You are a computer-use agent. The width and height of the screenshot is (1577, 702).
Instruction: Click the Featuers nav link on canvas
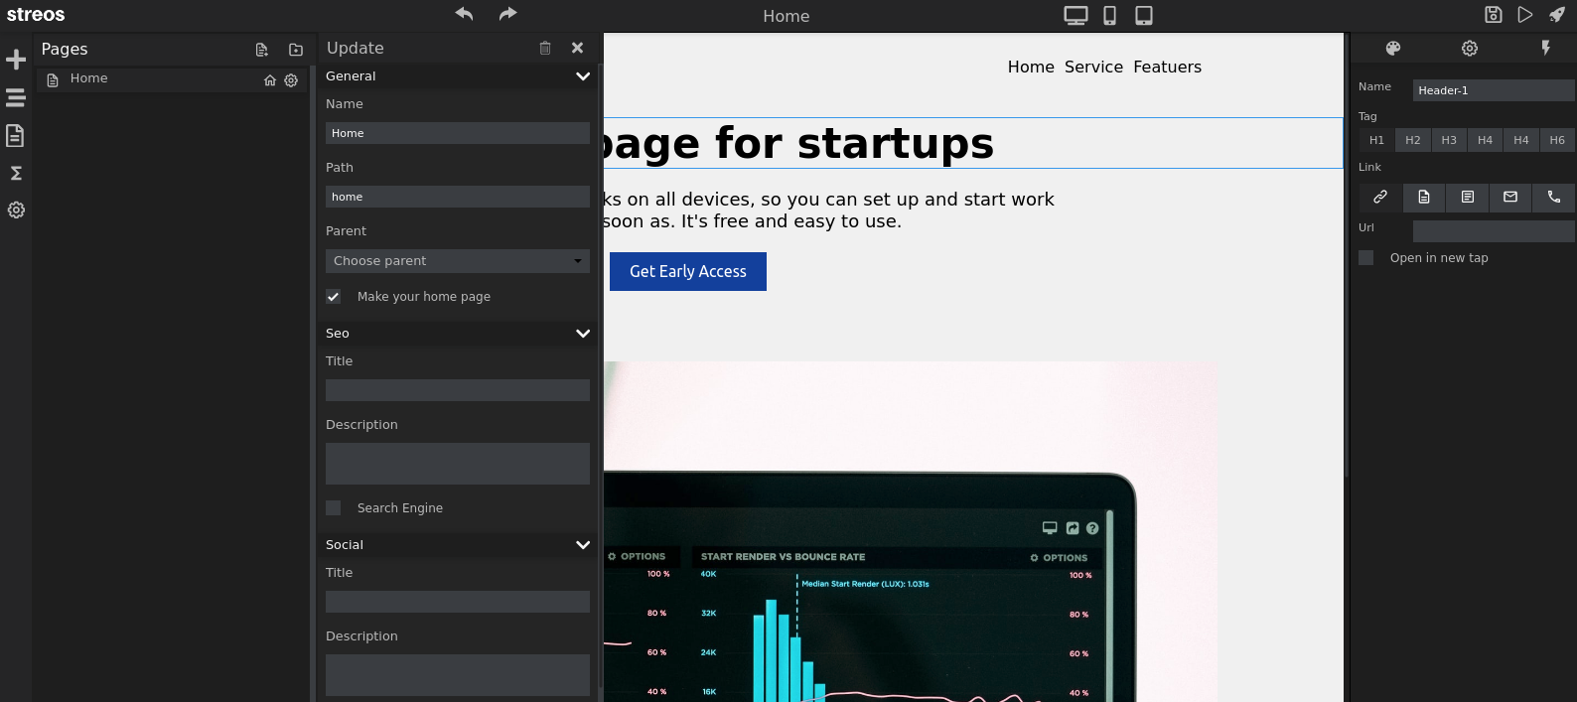[1167, 67]
